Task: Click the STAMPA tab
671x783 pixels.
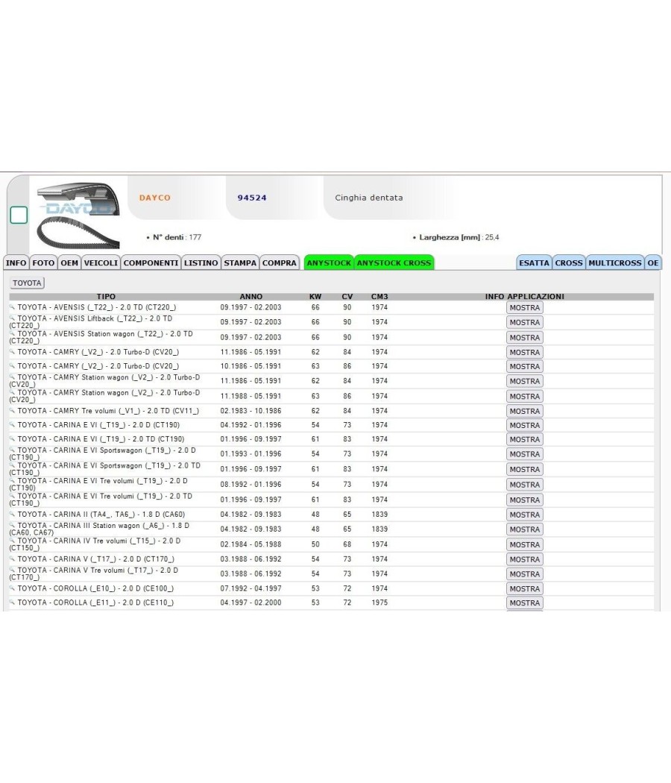Action: pos(240,262)
